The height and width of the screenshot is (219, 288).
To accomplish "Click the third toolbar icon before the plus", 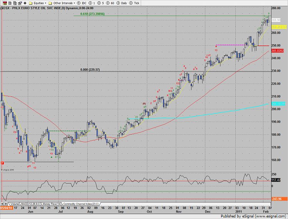I will pyautogui.click(x=15, y=3).
